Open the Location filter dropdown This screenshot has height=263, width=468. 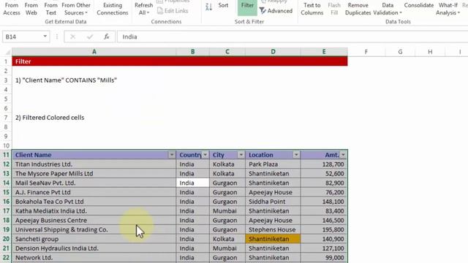pos(296,155)
